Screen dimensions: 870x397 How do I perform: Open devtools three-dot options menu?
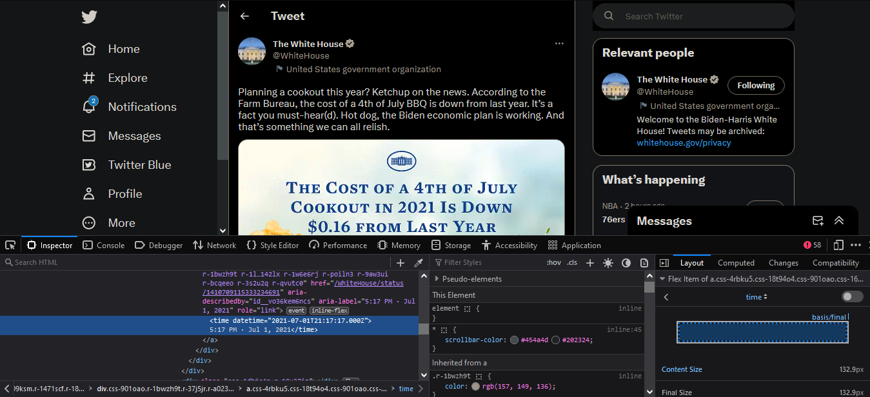(856, 245)
